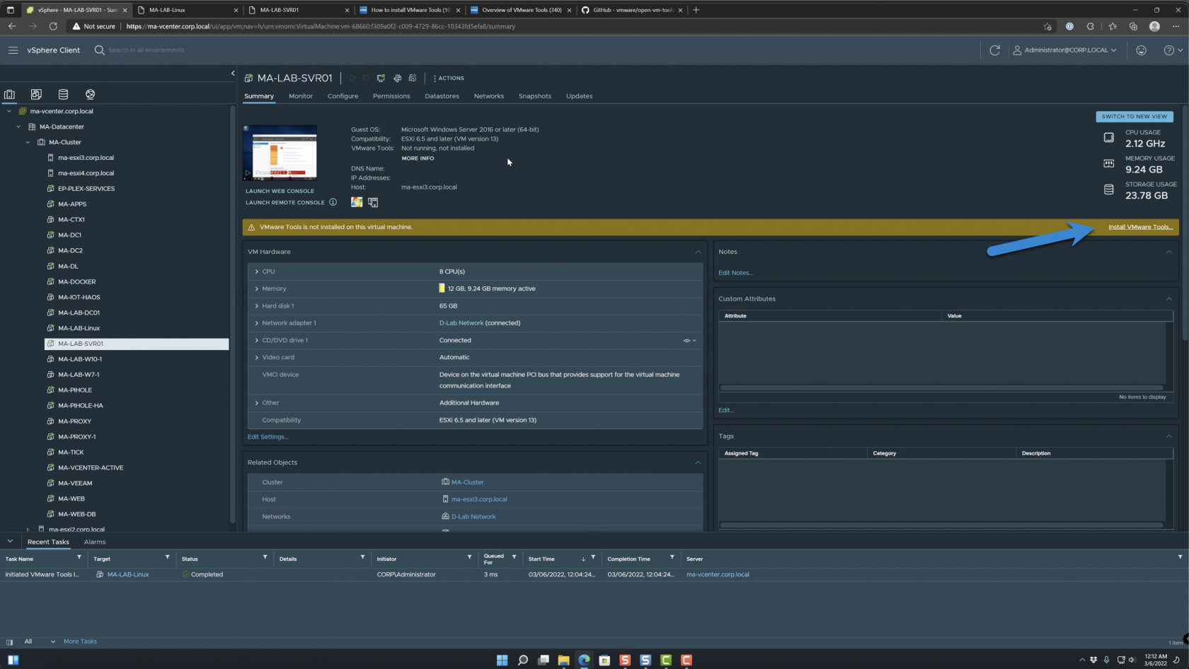
Task: Collapse the VM Hardware panel
Action: pyautogui.click(x=698, y=252)
